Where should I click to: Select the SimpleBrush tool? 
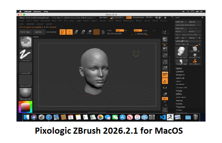click(x=195, y=62)
